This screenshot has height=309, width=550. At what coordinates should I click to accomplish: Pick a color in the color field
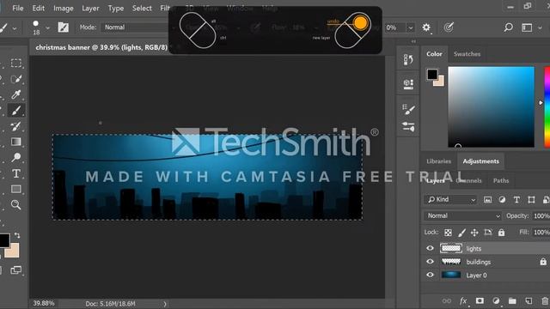point(491,106)
